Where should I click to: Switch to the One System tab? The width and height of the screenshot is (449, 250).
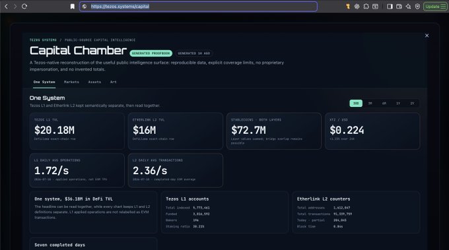(x=44, y=82)
